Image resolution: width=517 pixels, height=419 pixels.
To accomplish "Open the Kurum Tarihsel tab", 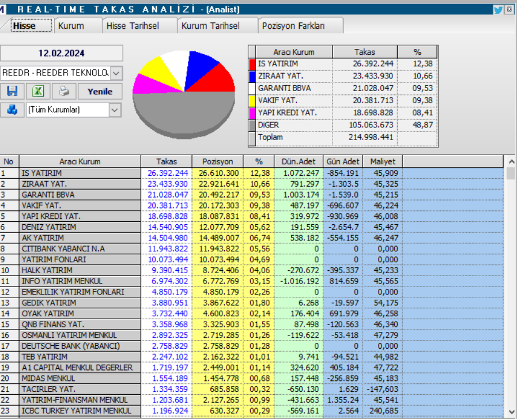I will [x=207, y=25].
